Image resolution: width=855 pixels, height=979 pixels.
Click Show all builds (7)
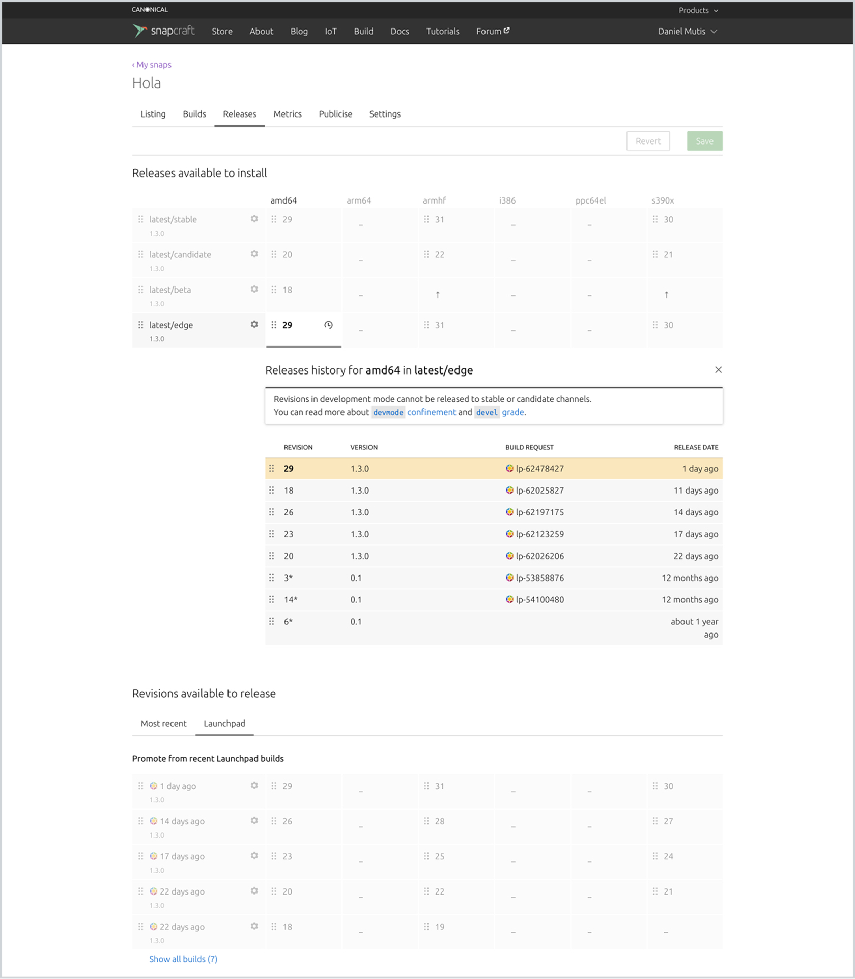[x=183, y=959]
